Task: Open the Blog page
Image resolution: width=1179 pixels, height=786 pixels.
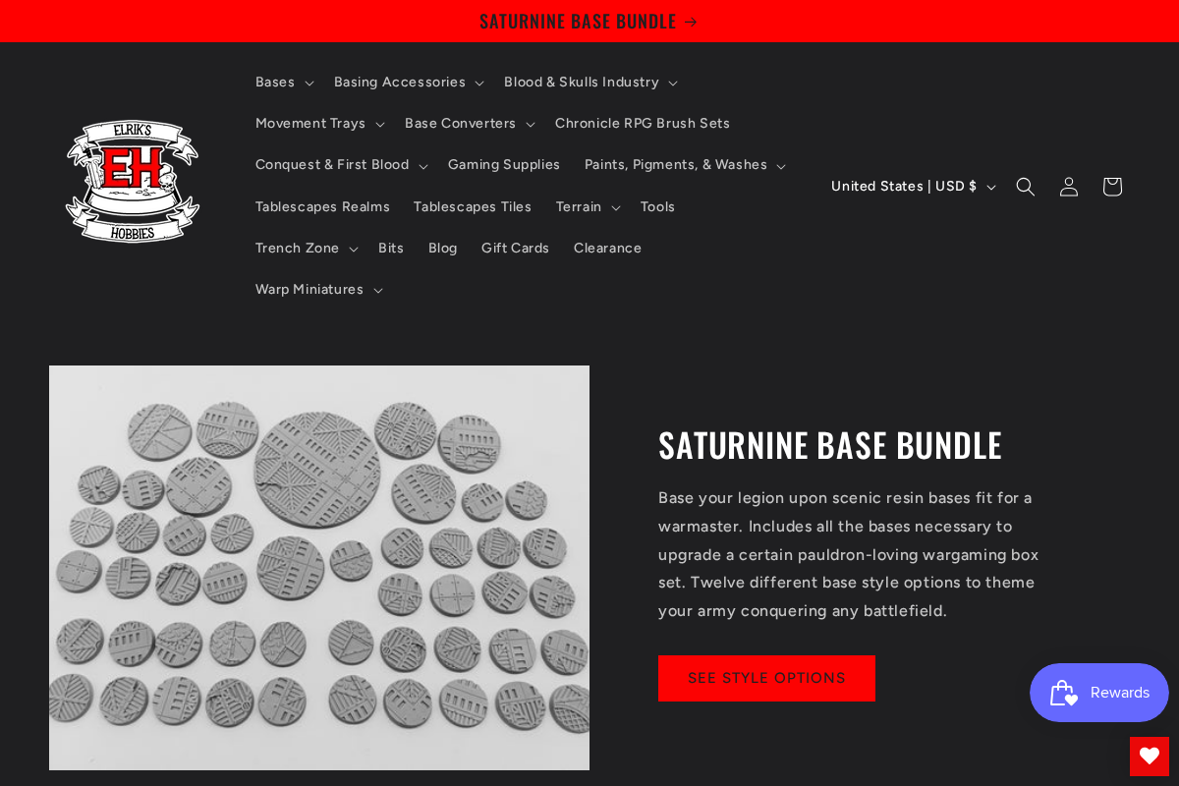Action: coord(442,248)
